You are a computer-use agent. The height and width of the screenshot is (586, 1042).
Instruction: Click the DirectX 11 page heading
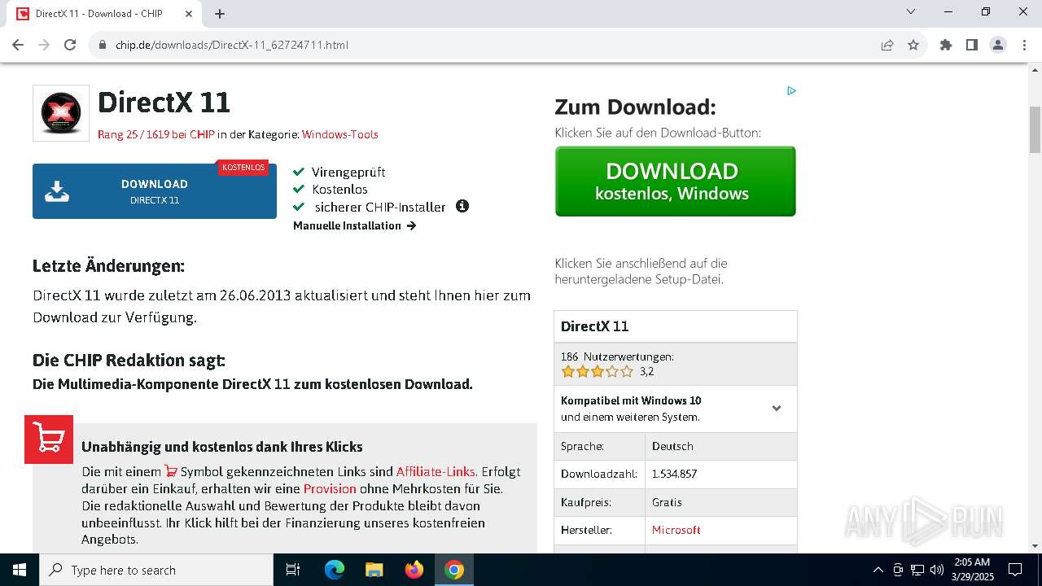[164, 103]
